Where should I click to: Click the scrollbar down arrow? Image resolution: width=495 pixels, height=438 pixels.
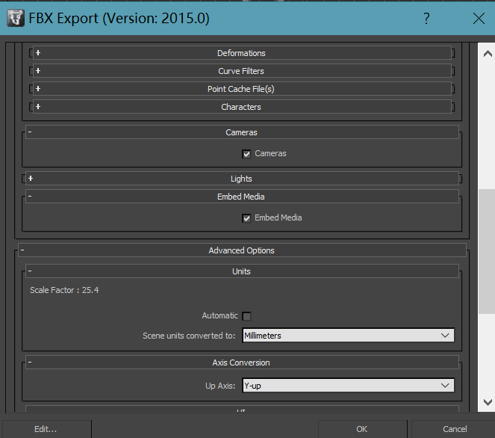point(487,401)
